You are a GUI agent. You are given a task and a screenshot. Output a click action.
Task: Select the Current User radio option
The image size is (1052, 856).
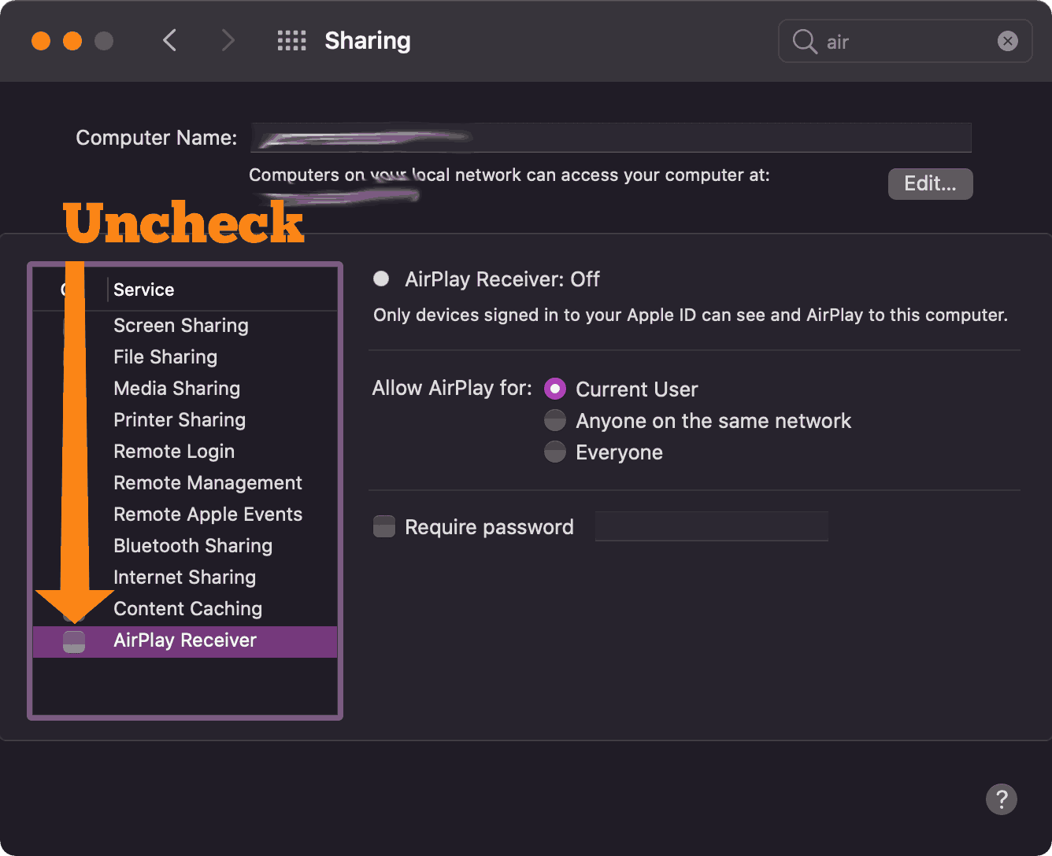pyautogui.click(x=555, y=389)
